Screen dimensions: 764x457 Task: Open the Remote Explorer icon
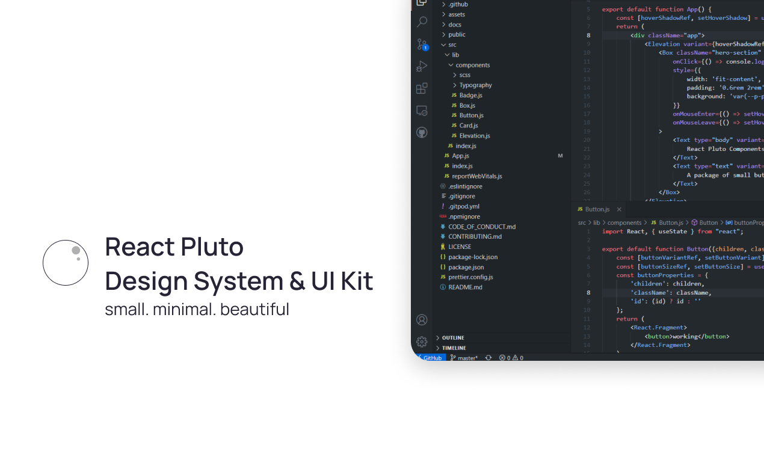coord(422,111)
